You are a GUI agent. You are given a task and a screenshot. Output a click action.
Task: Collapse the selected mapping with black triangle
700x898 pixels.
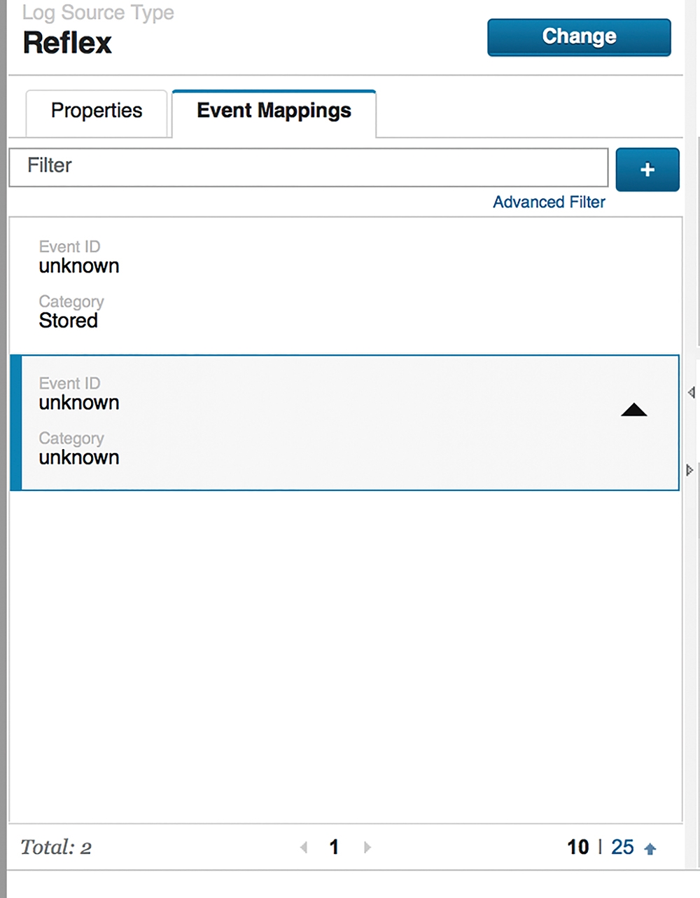coord(634,410)
